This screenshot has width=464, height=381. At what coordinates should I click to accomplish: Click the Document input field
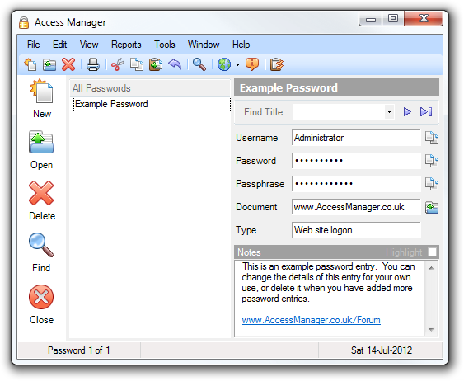coord(356,207)
